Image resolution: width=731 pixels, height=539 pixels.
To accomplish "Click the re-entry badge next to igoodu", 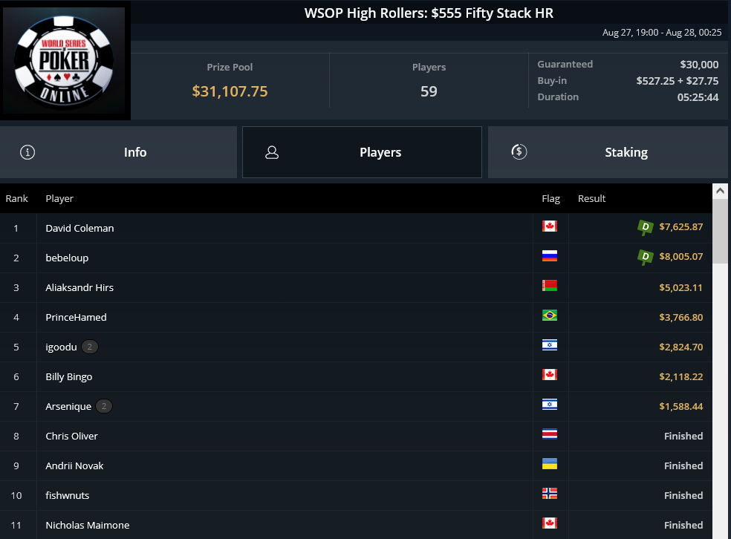I will 89,347.
